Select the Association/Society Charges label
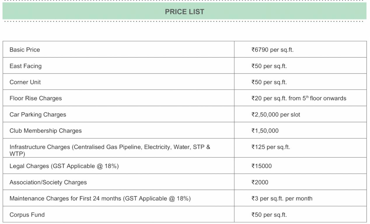 pos(48,182)
